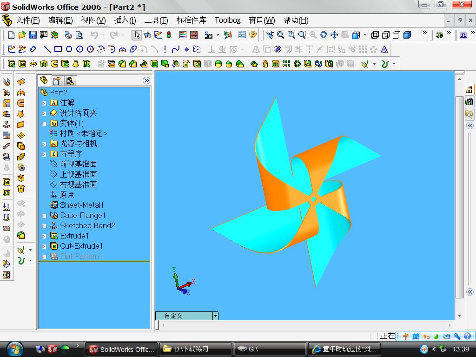
Task: Open 童年时玩过的 browser window in taskbar
Action: (x=344, y=349)
